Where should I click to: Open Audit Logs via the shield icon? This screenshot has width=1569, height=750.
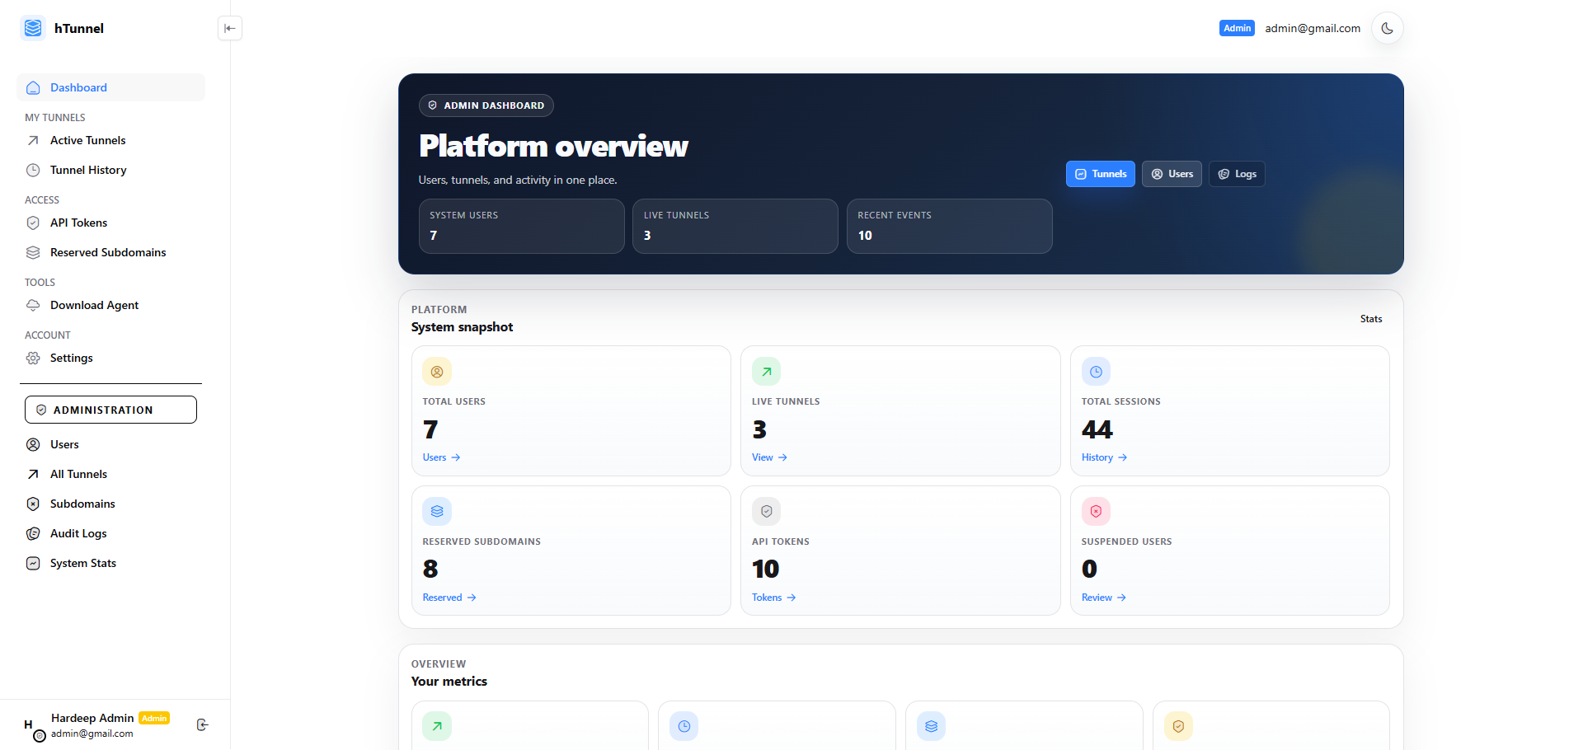[x=33, y=533]
